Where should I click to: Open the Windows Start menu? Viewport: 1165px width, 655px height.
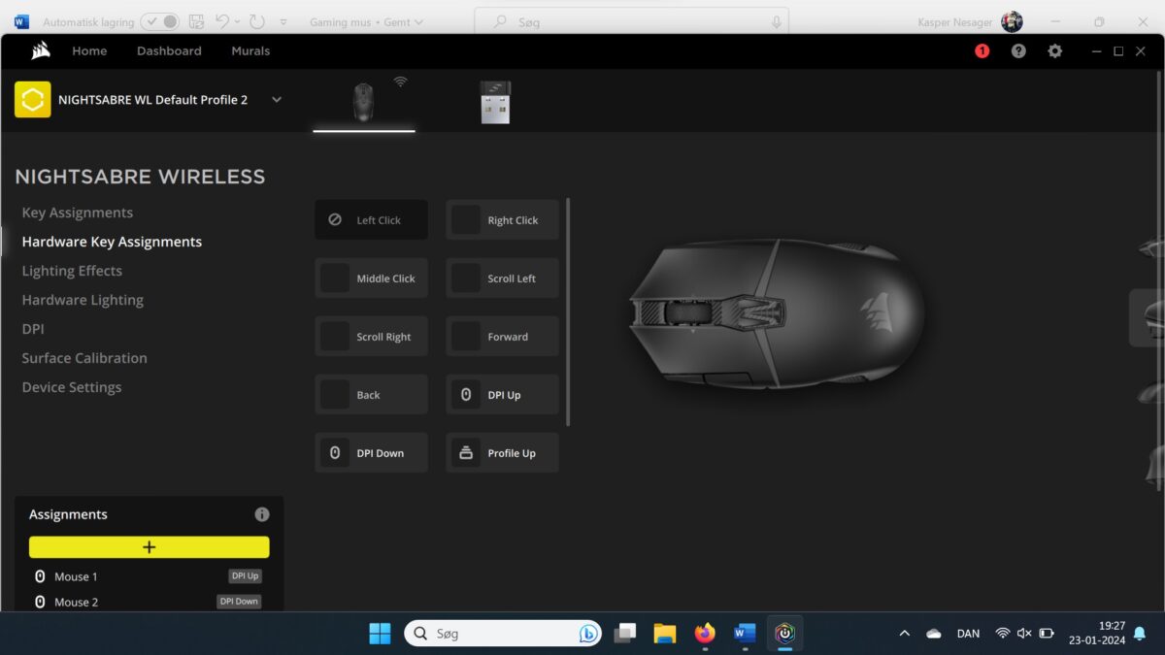click(x=380, y=634)
